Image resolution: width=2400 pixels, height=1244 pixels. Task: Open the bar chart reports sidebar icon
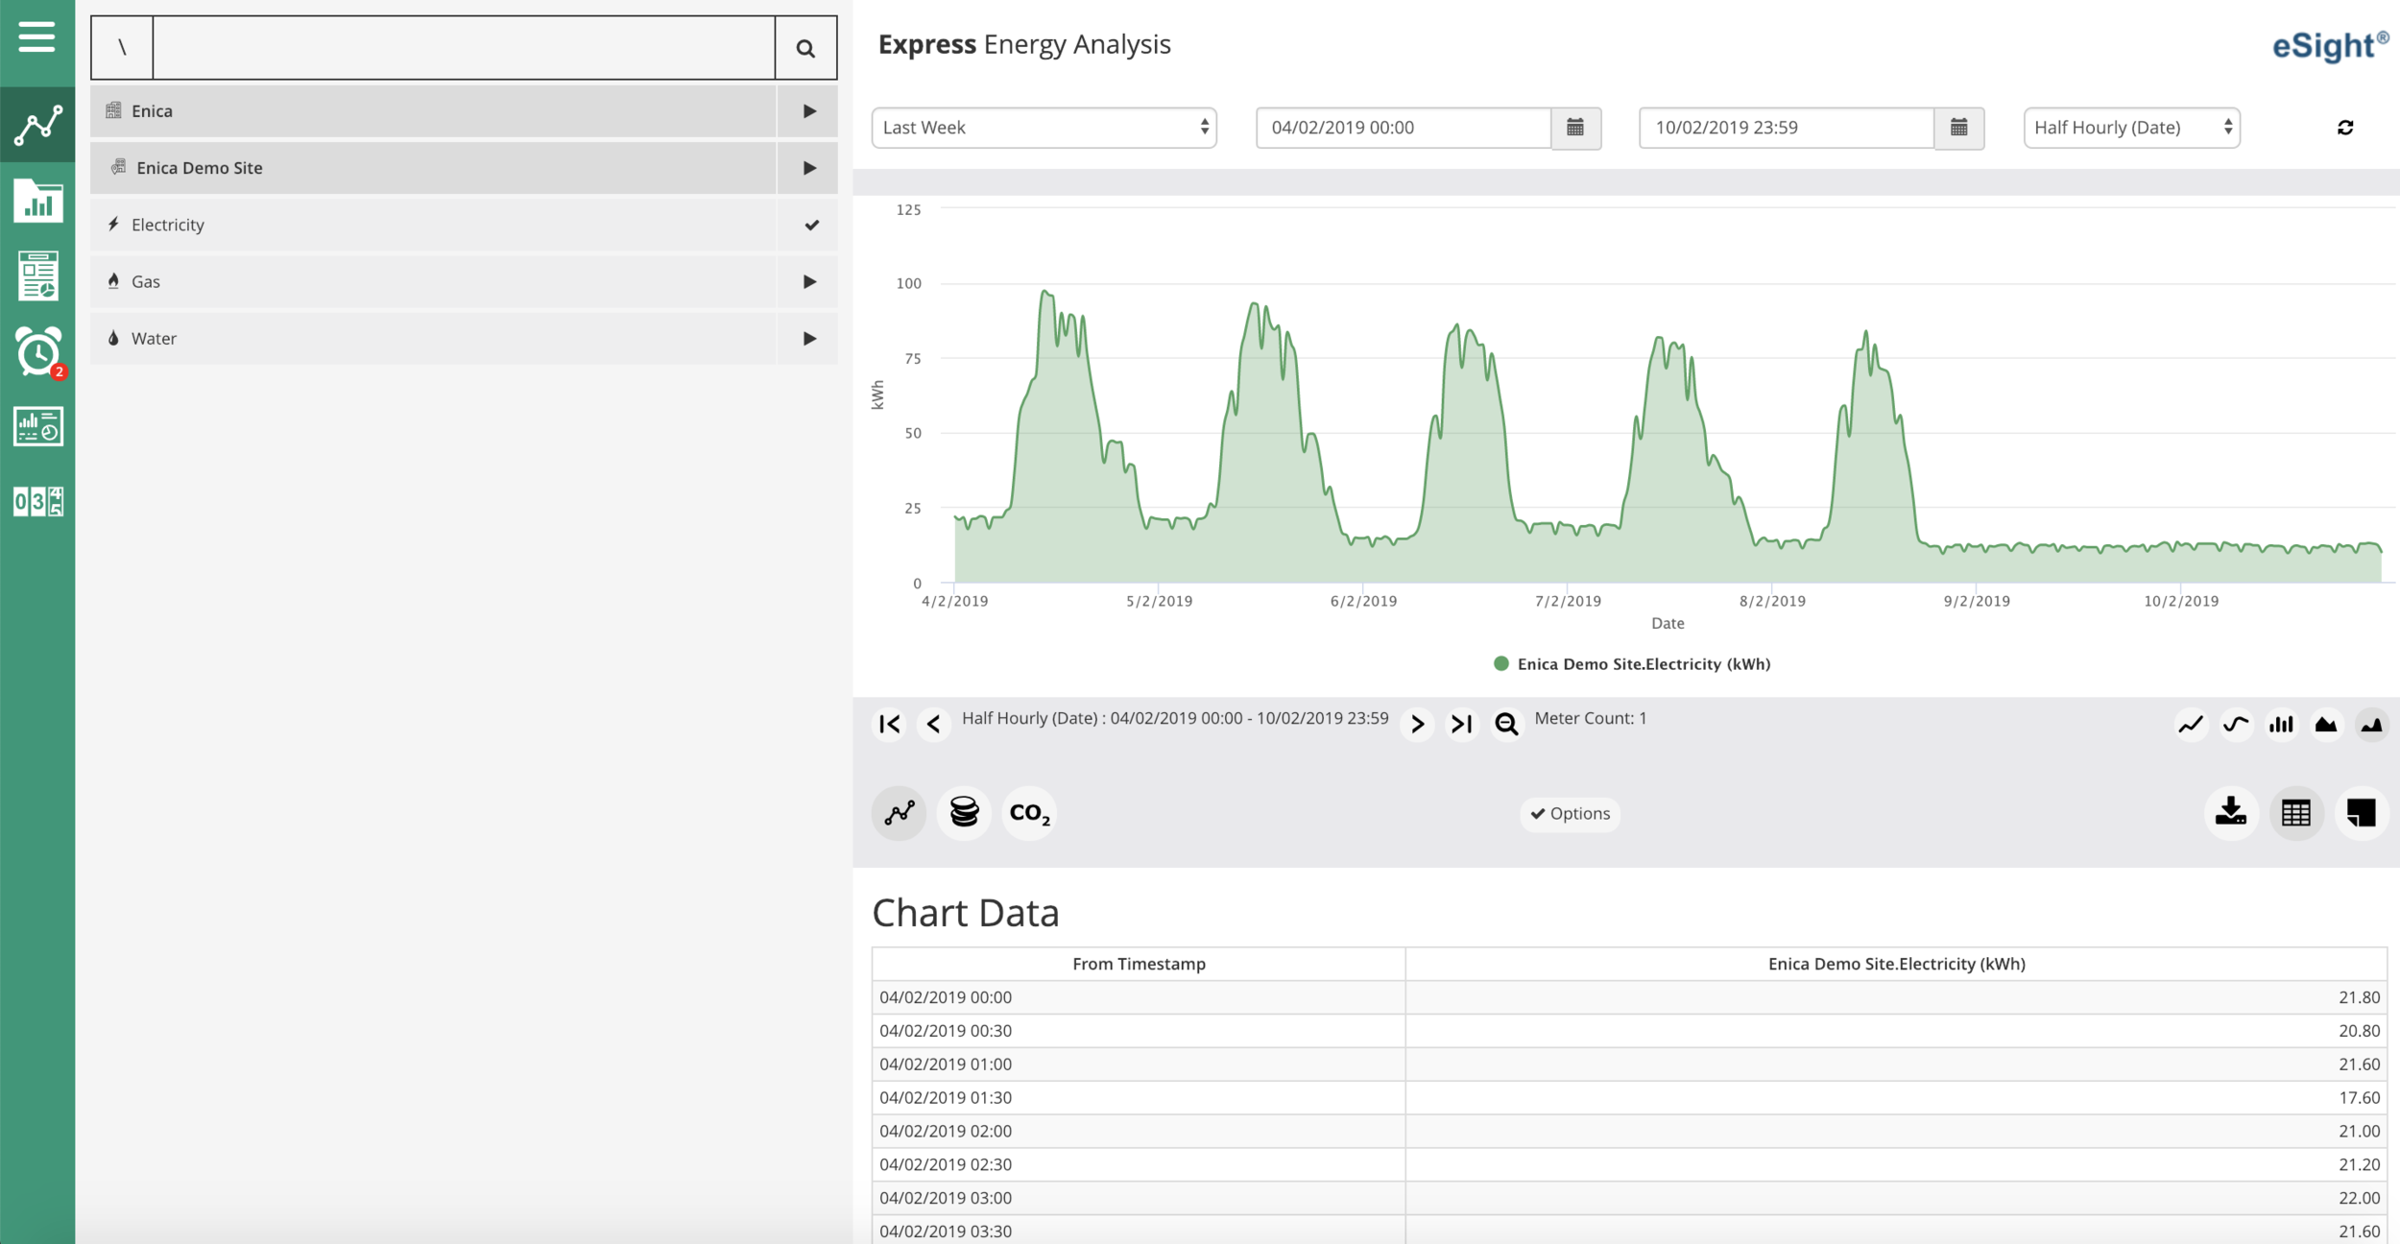point(37,201)
